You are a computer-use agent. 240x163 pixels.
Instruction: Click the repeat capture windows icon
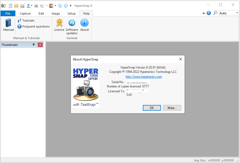(42, 6)
